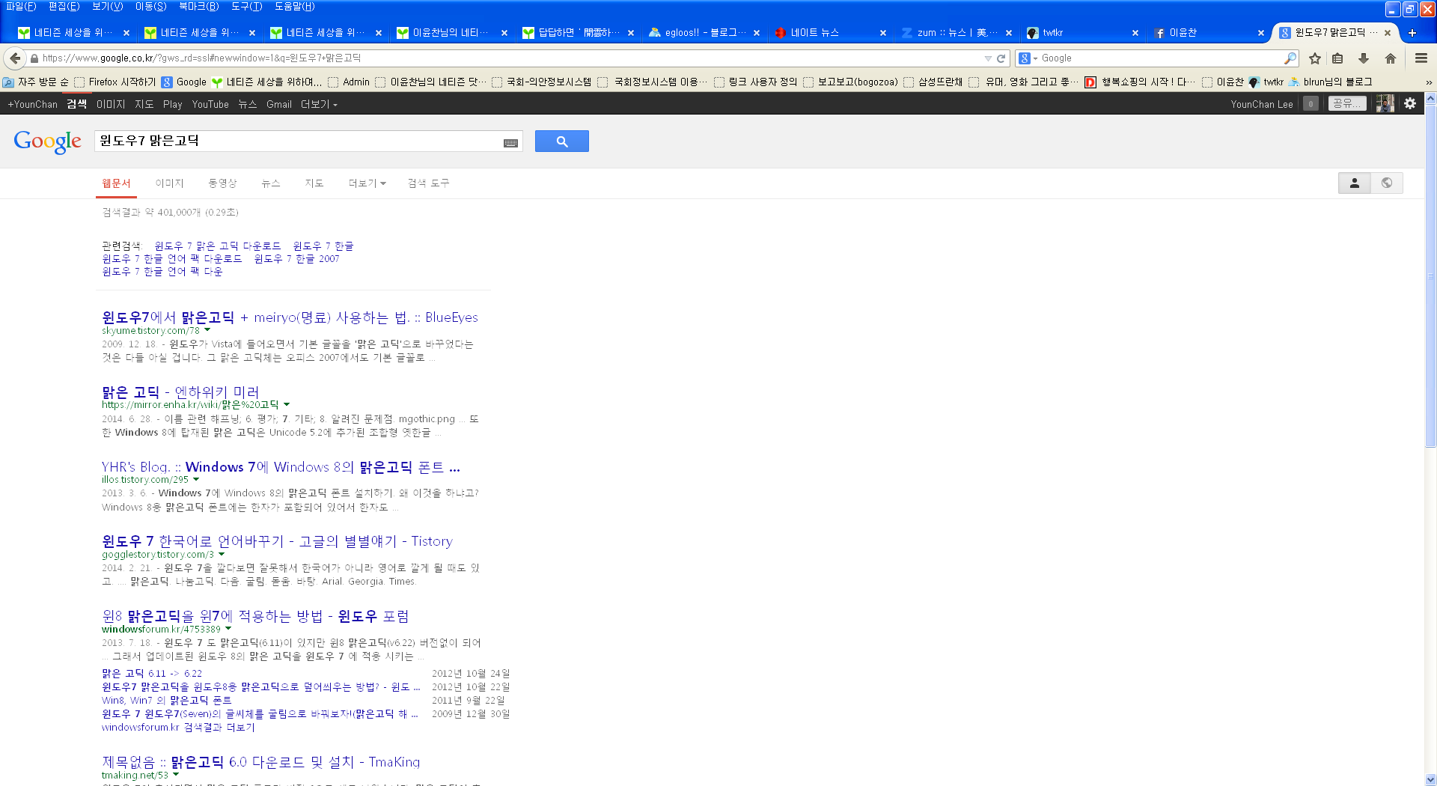Viewport: 1437px width, 786px height.
Task: Bookmark this page with star icon
Action: 1315,58
